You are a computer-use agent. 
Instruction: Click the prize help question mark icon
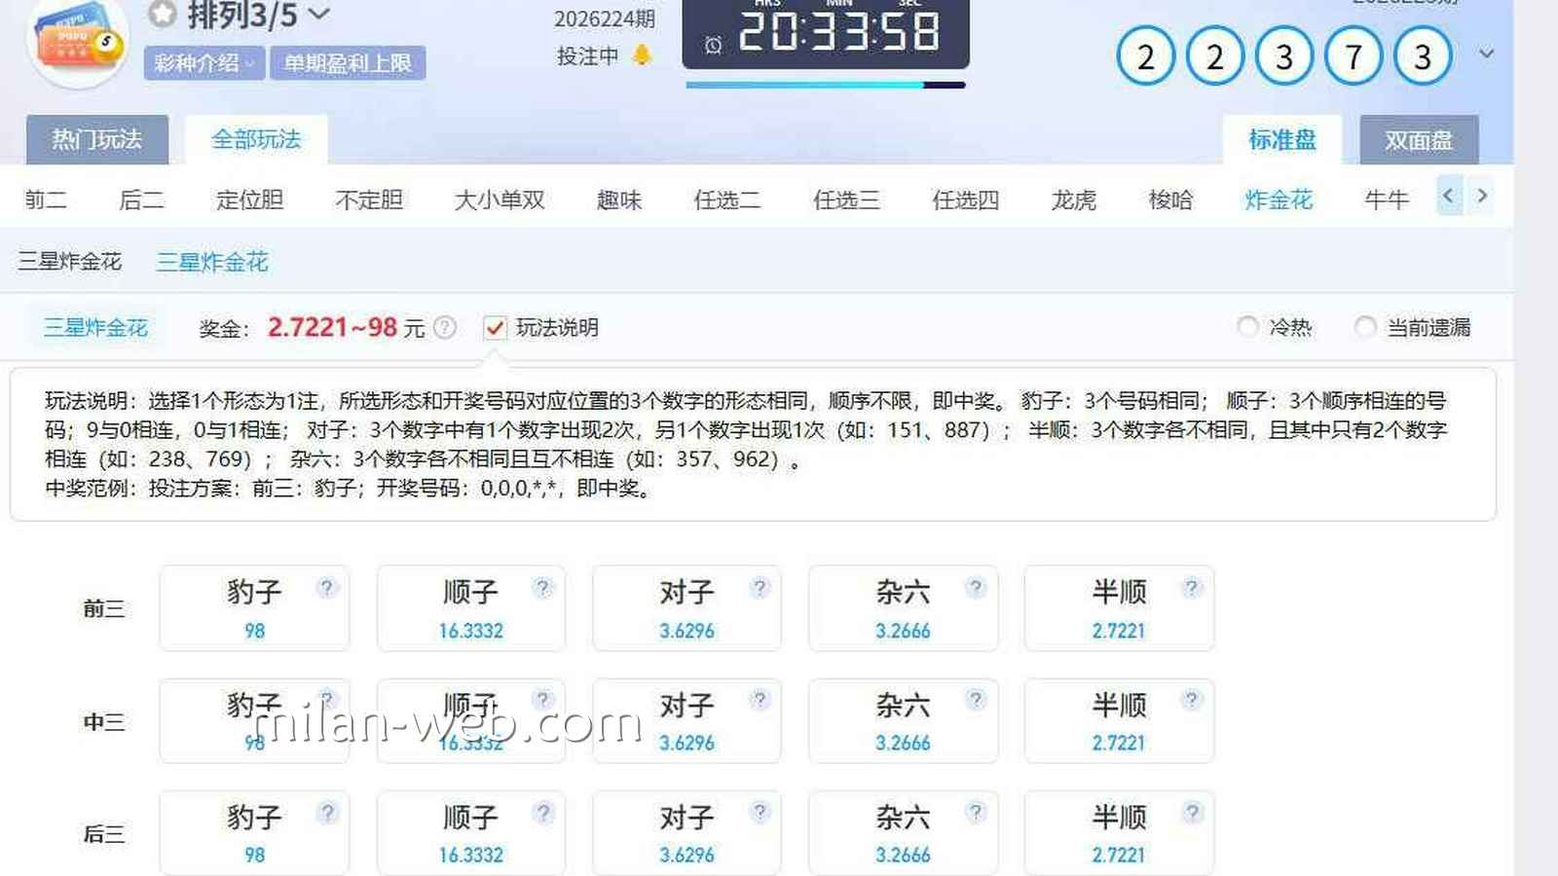[445, 327]
